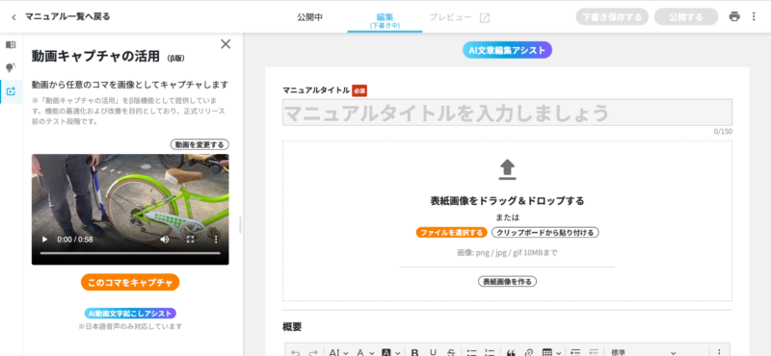Screen dimensions: 771x356
Task: Open editor toolbar overflow three-dot menu
Action: click(719, 352)
